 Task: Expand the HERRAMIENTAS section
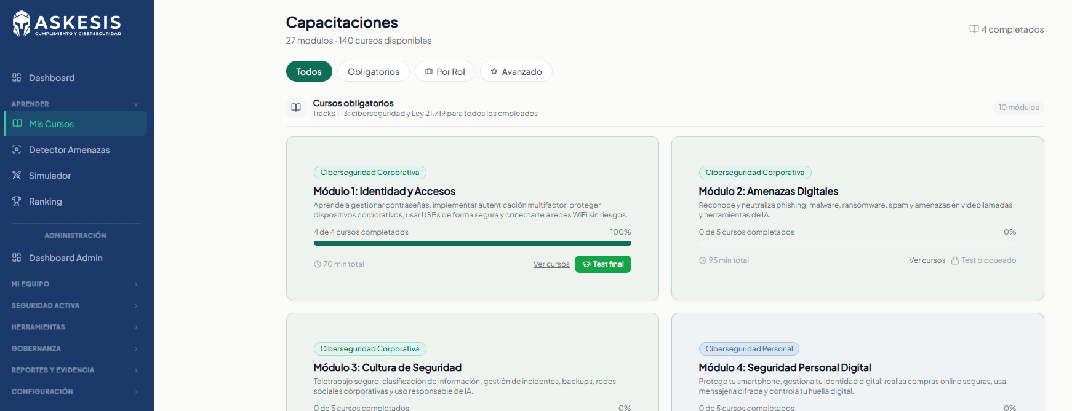(x=75, y=327)
